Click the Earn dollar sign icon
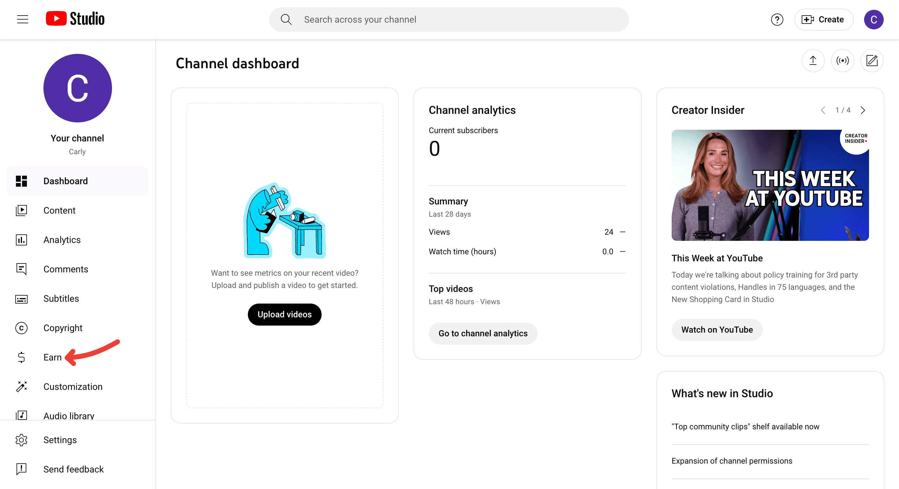899x489 pixels. pos(21,357)
